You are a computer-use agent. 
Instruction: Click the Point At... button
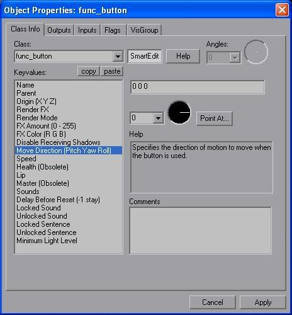(215, 118)
